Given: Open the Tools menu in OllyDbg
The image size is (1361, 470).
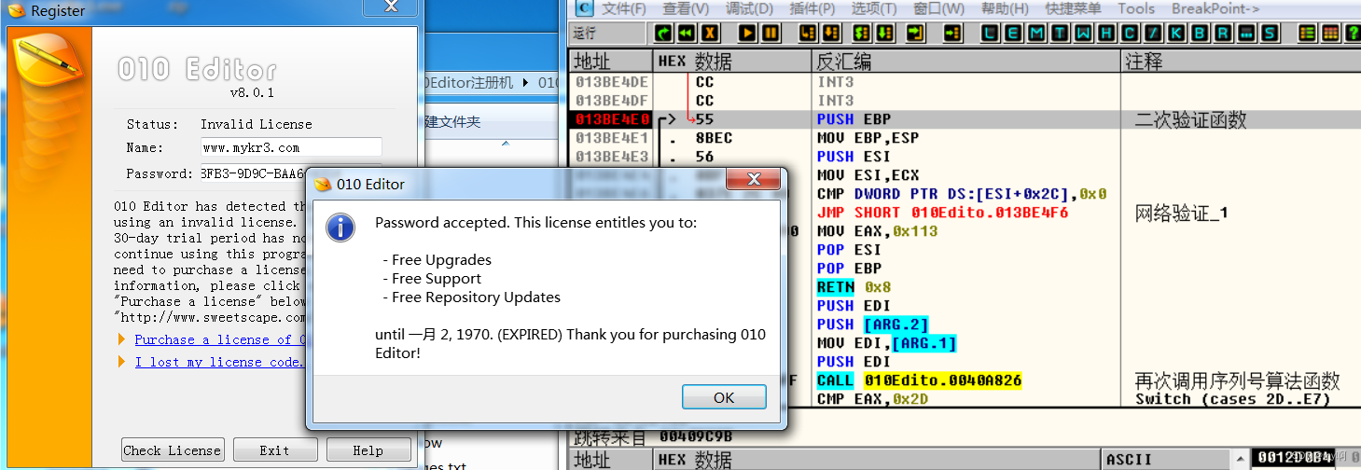Looking at the screenshot, I should 1136,9.
